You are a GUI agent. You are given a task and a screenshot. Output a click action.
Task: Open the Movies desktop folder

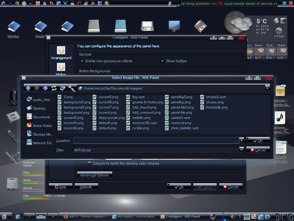tap(13, 30)
